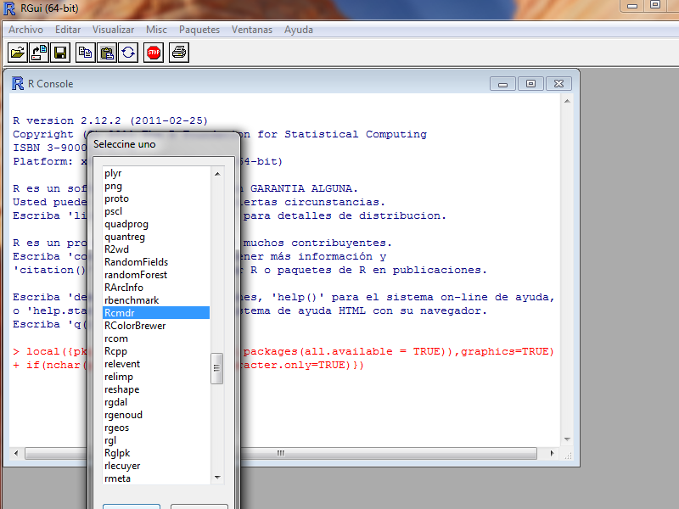Select Rcpp in the package list

pos(156,351)
